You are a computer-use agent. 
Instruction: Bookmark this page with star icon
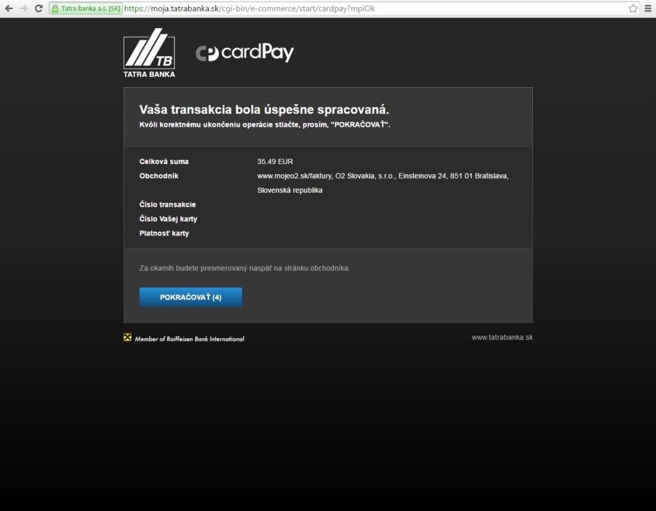pos(633,8)
